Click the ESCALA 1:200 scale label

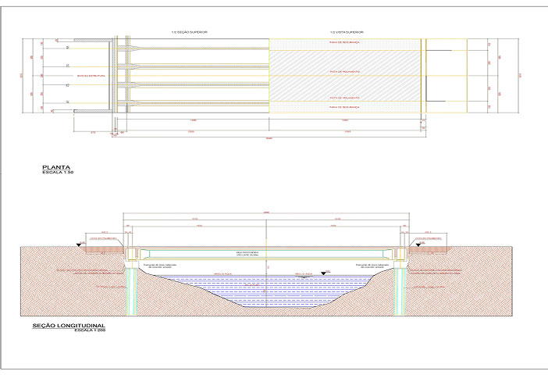90,330
